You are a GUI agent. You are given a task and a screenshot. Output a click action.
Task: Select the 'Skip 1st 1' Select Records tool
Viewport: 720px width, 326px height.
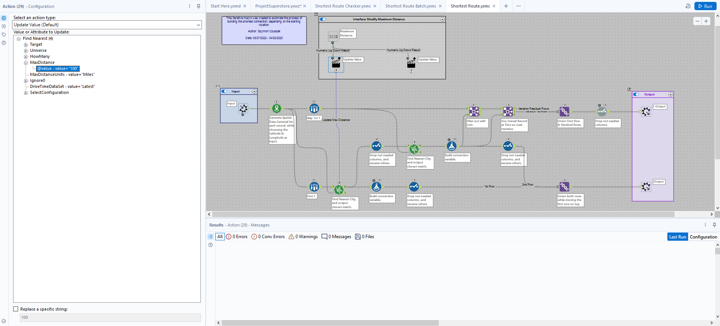314,109
